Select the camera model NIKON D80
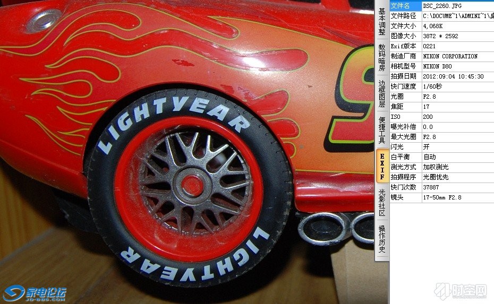494x304 pixels. [x=437, y=66]
